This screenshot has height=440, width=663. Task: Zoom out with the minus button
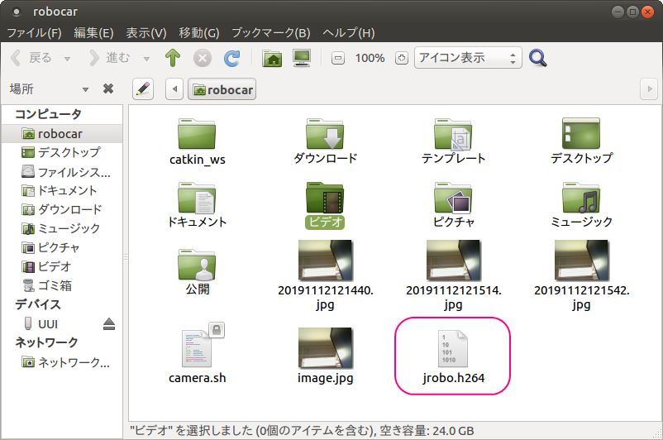click(x=338, y=58)
